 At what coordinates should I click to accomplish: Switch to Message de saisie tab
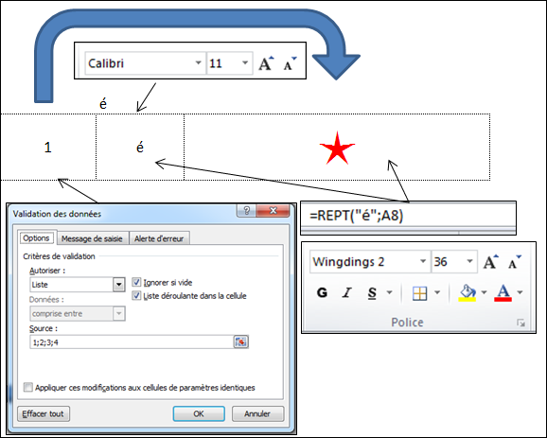[92, 238]
